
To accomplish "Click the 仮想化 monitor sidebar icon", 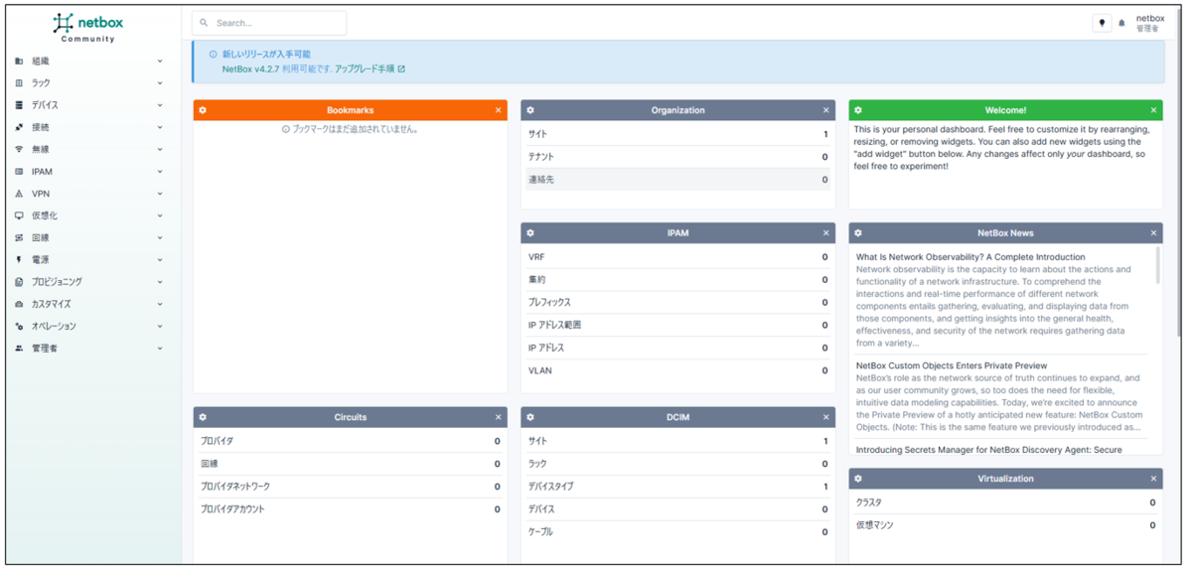I will coord(19,215).
